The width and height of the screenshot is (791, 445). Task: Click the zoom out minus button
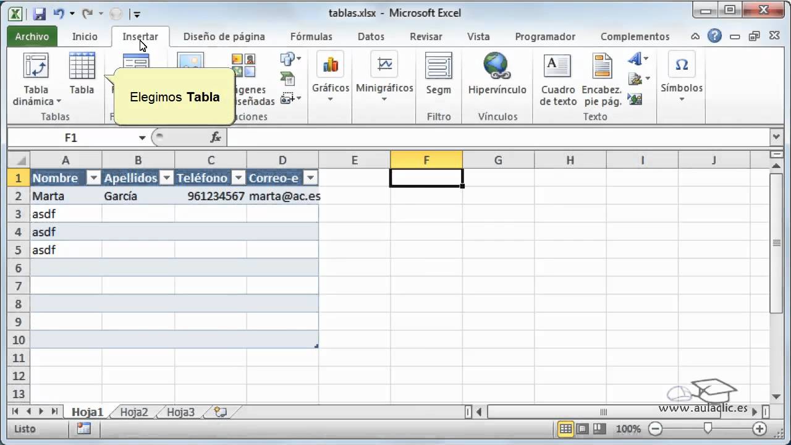tap(656, 428)
